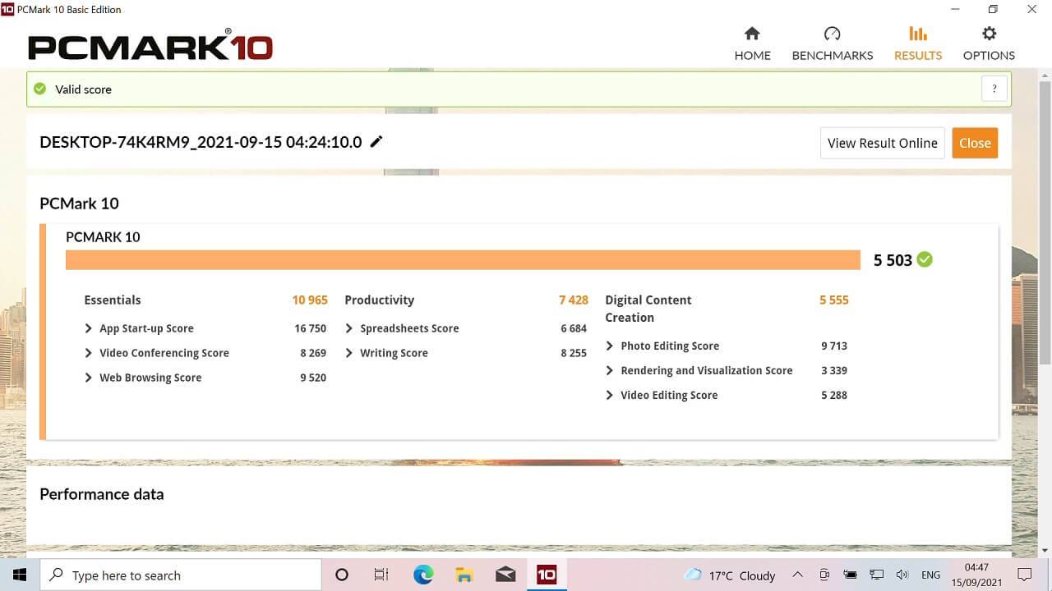The width and height of the screenshot is (1052, 591).
Task: Click the question mark help icon
Action: pos(994,89)
